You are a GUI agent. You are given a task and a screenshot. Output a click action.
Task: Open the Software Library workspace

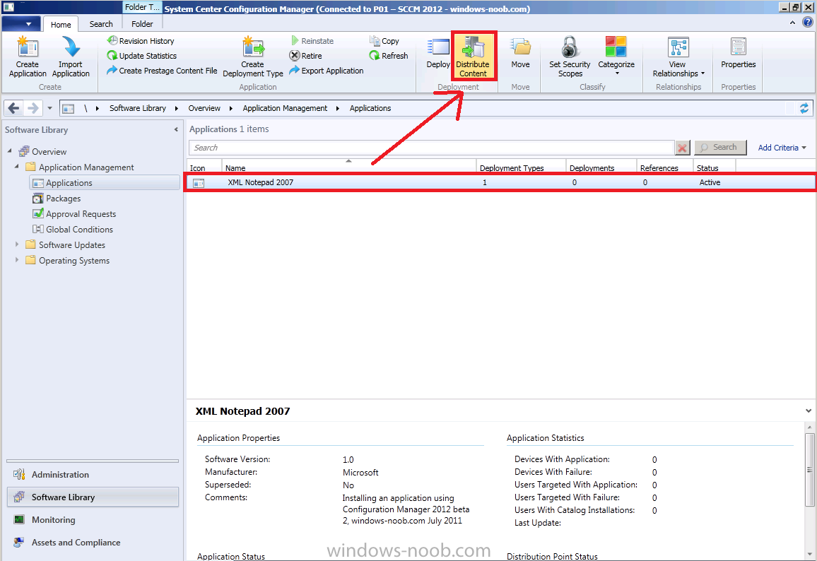coord(93,497)
